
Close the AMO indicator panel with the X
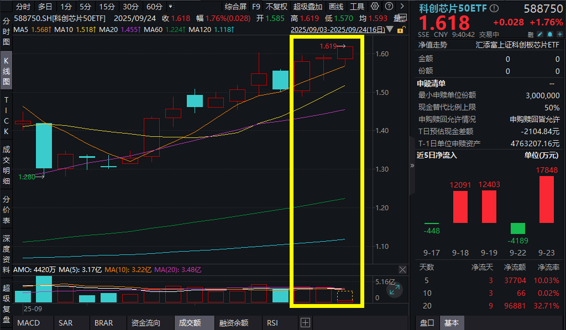point(402,269)
